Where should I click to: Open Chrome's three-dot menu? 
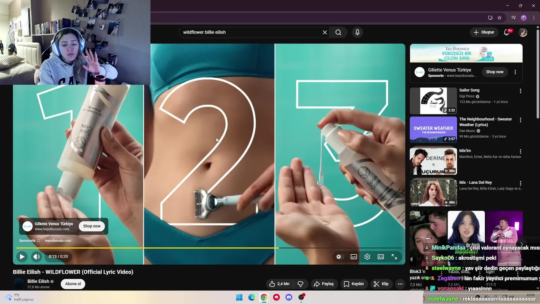click(534, 18)
